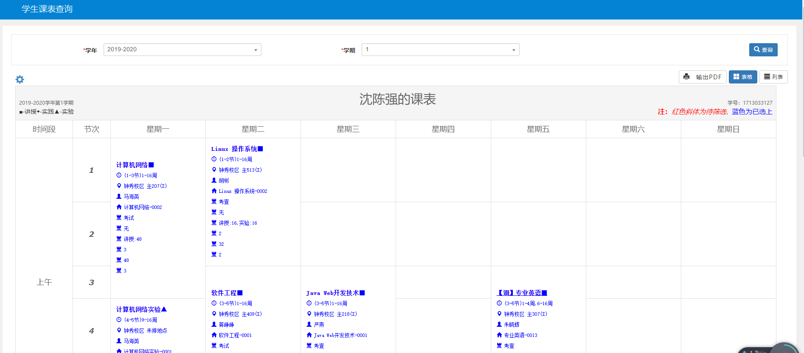Click location pin beside 钟秀校区 主513(Z)
This screenshot has width=804, height=353.
(214, 170)
